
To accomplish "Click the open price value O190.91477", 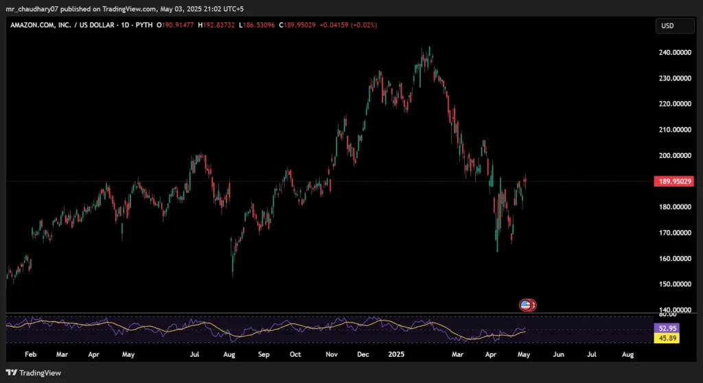I will coord(175,25).
